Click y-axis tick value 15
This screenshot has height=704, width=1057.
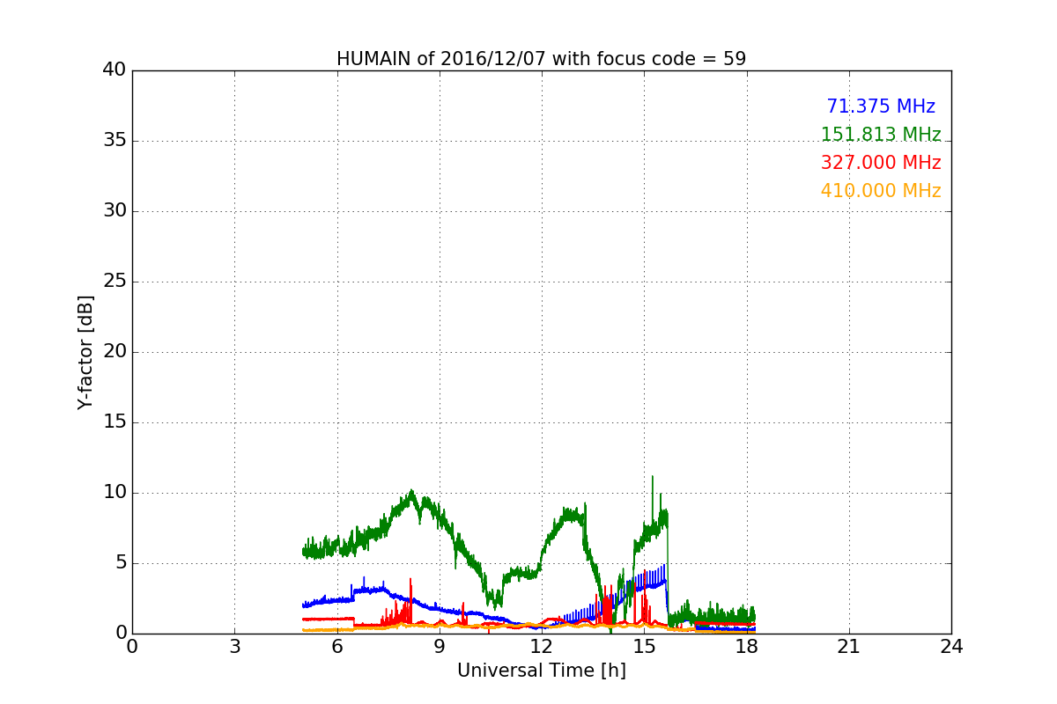tap(114, 422)
